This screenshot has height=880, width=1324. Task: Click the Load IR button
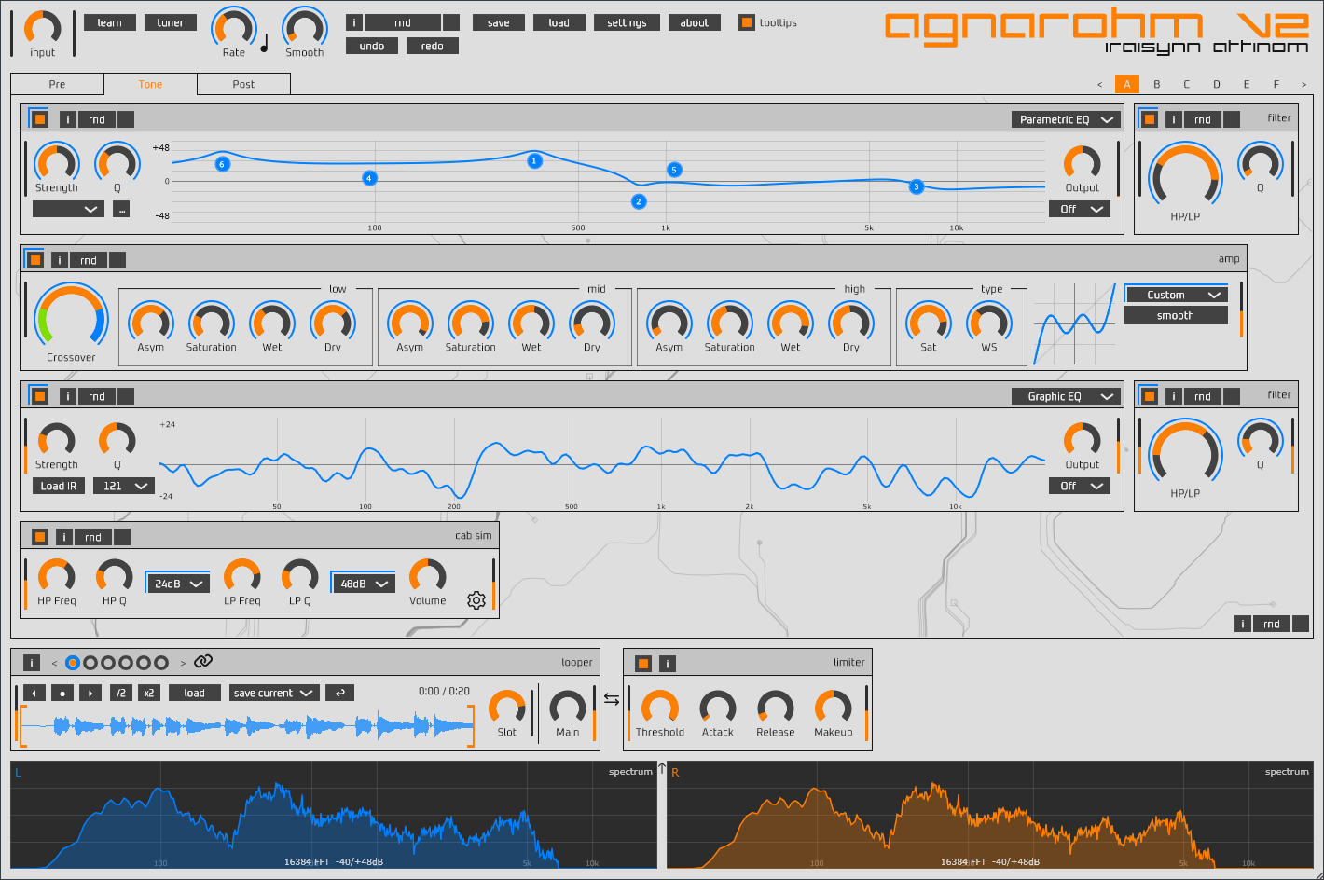point(59,486)
